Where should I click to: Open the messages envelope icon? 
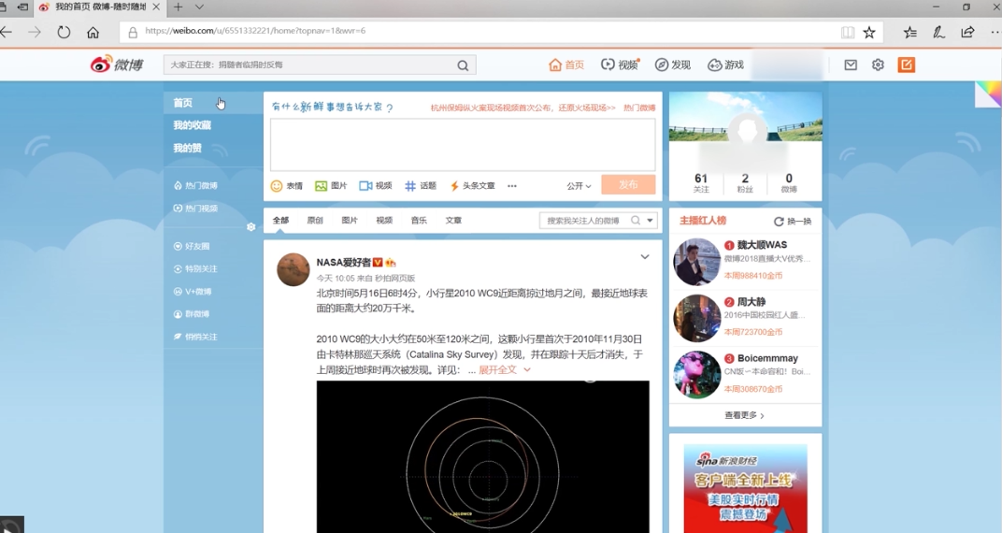pyautogui.click(x=851, y=65)
